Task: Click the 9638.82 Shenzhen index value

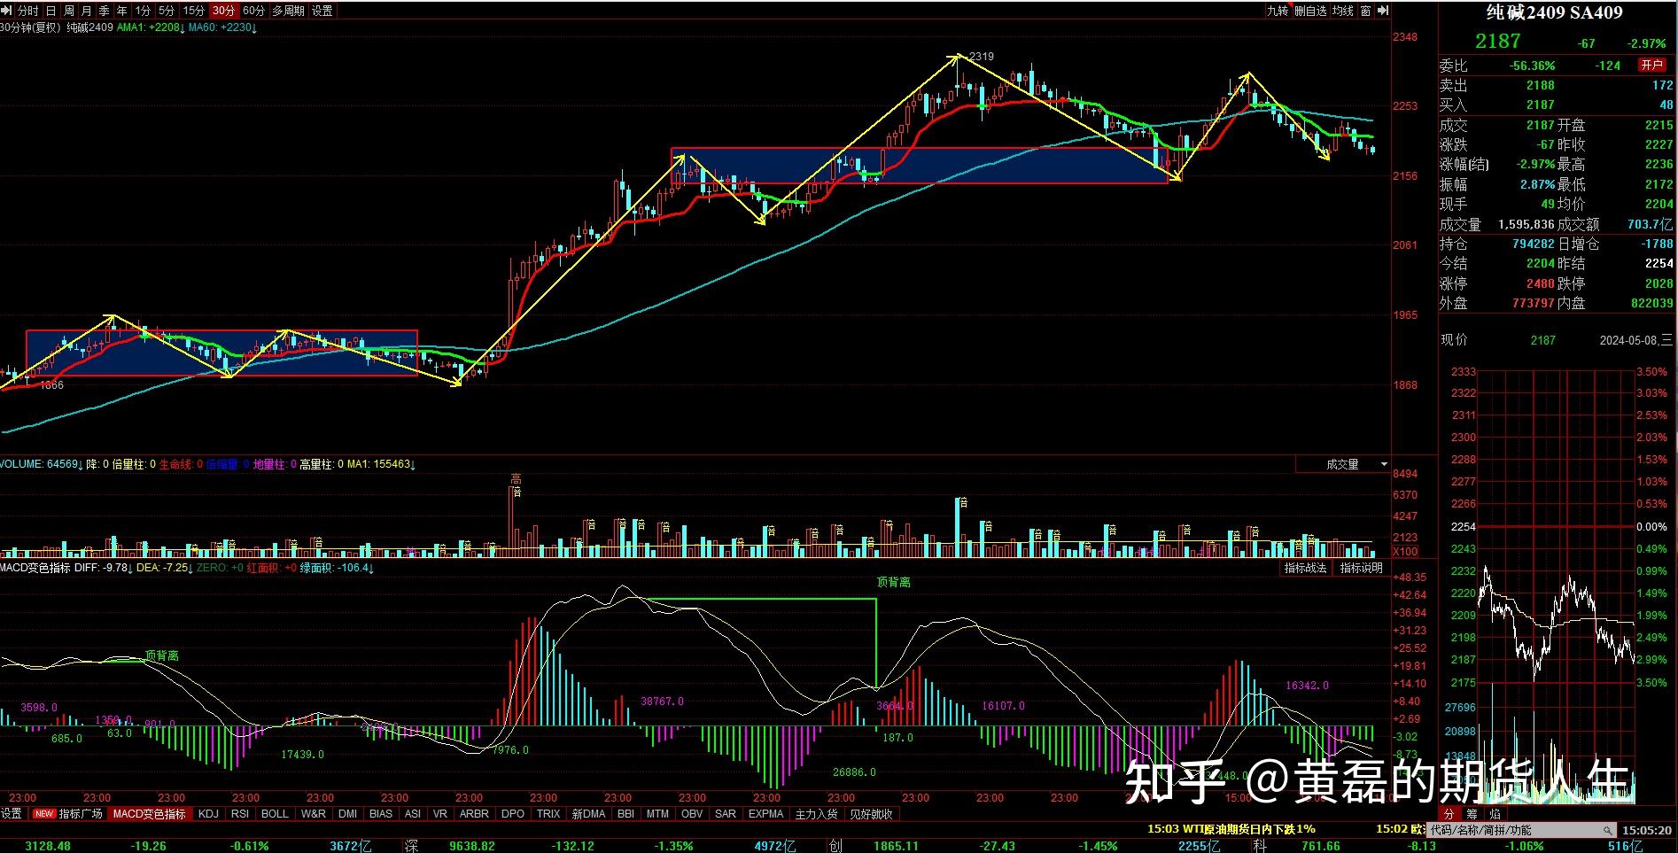Action: tap(472, 846)
